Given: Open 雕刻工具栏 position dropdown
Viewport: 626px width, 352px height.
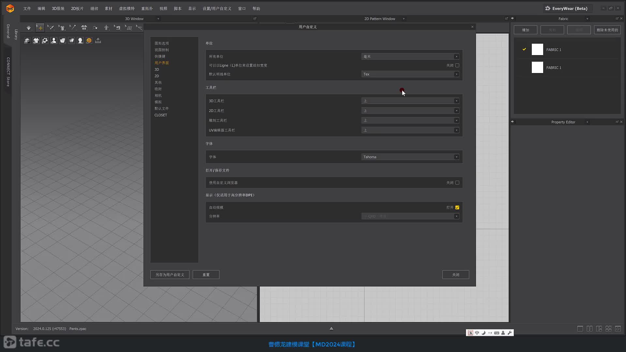Looking at the screenshot, I should click(x=410, y=121).
